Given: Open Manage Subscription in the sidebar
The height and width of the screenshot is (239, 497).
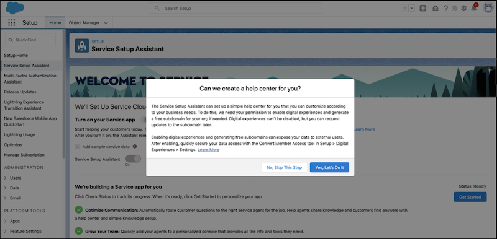Looking at the screenshot, I should 24,155.
